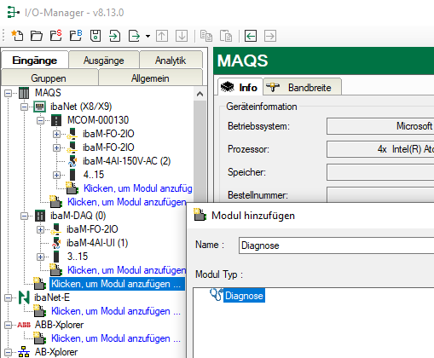Select Diagnose in the Modul Typ list
434x358 pixels.
[x=244, y=296]
